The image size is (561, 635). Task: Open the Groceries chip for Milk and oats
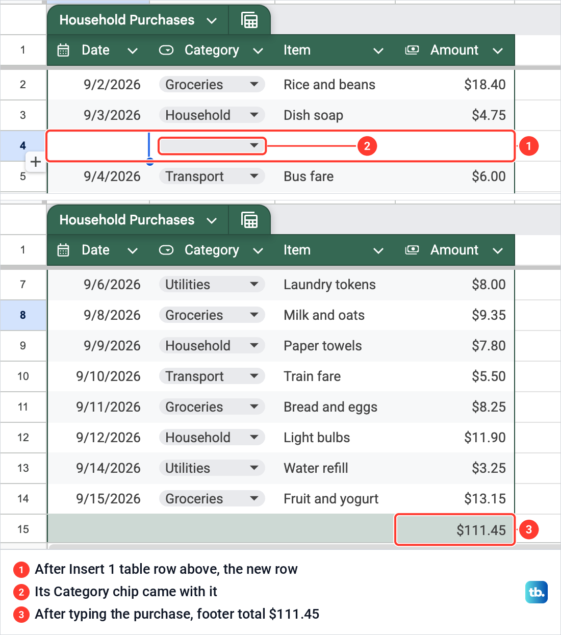click(x=212, y=315)
